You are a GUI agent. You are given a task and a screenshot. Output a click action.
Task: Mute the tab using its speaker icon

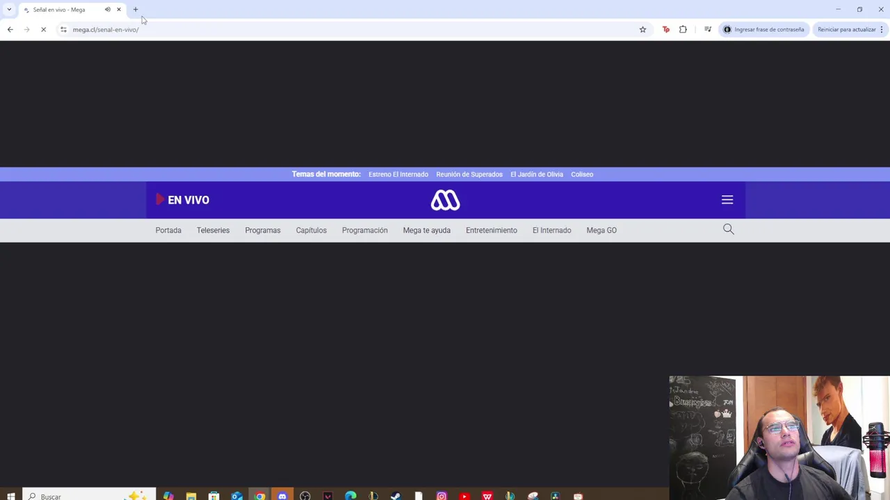tap(107, 10)
